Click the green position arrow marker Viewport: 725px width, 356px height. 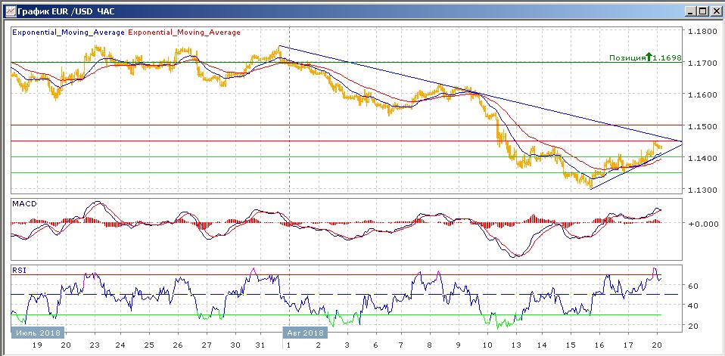[649, 57]
